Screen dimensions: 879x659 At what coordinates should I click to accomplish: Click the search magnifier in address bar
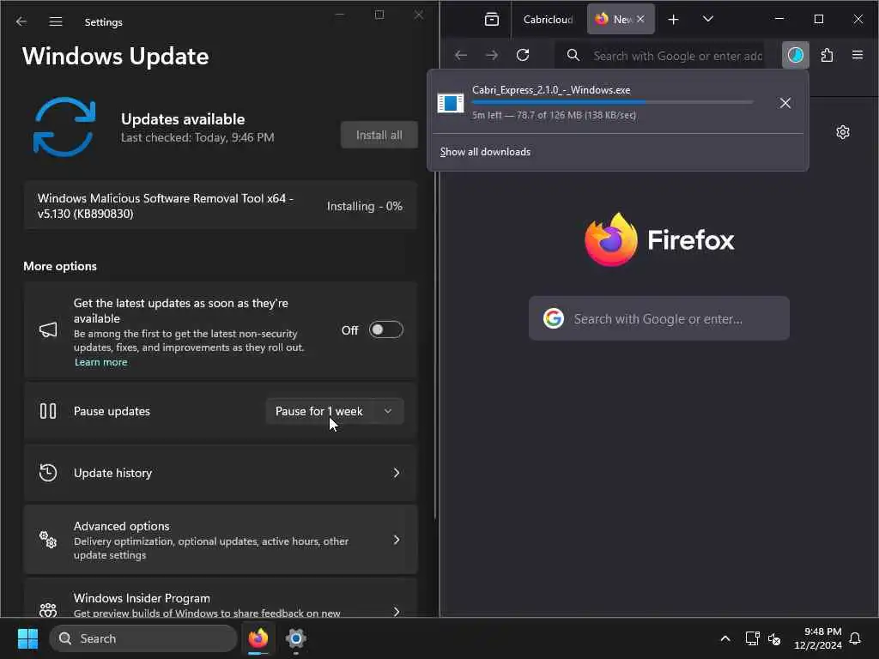(x=573, y=55)
